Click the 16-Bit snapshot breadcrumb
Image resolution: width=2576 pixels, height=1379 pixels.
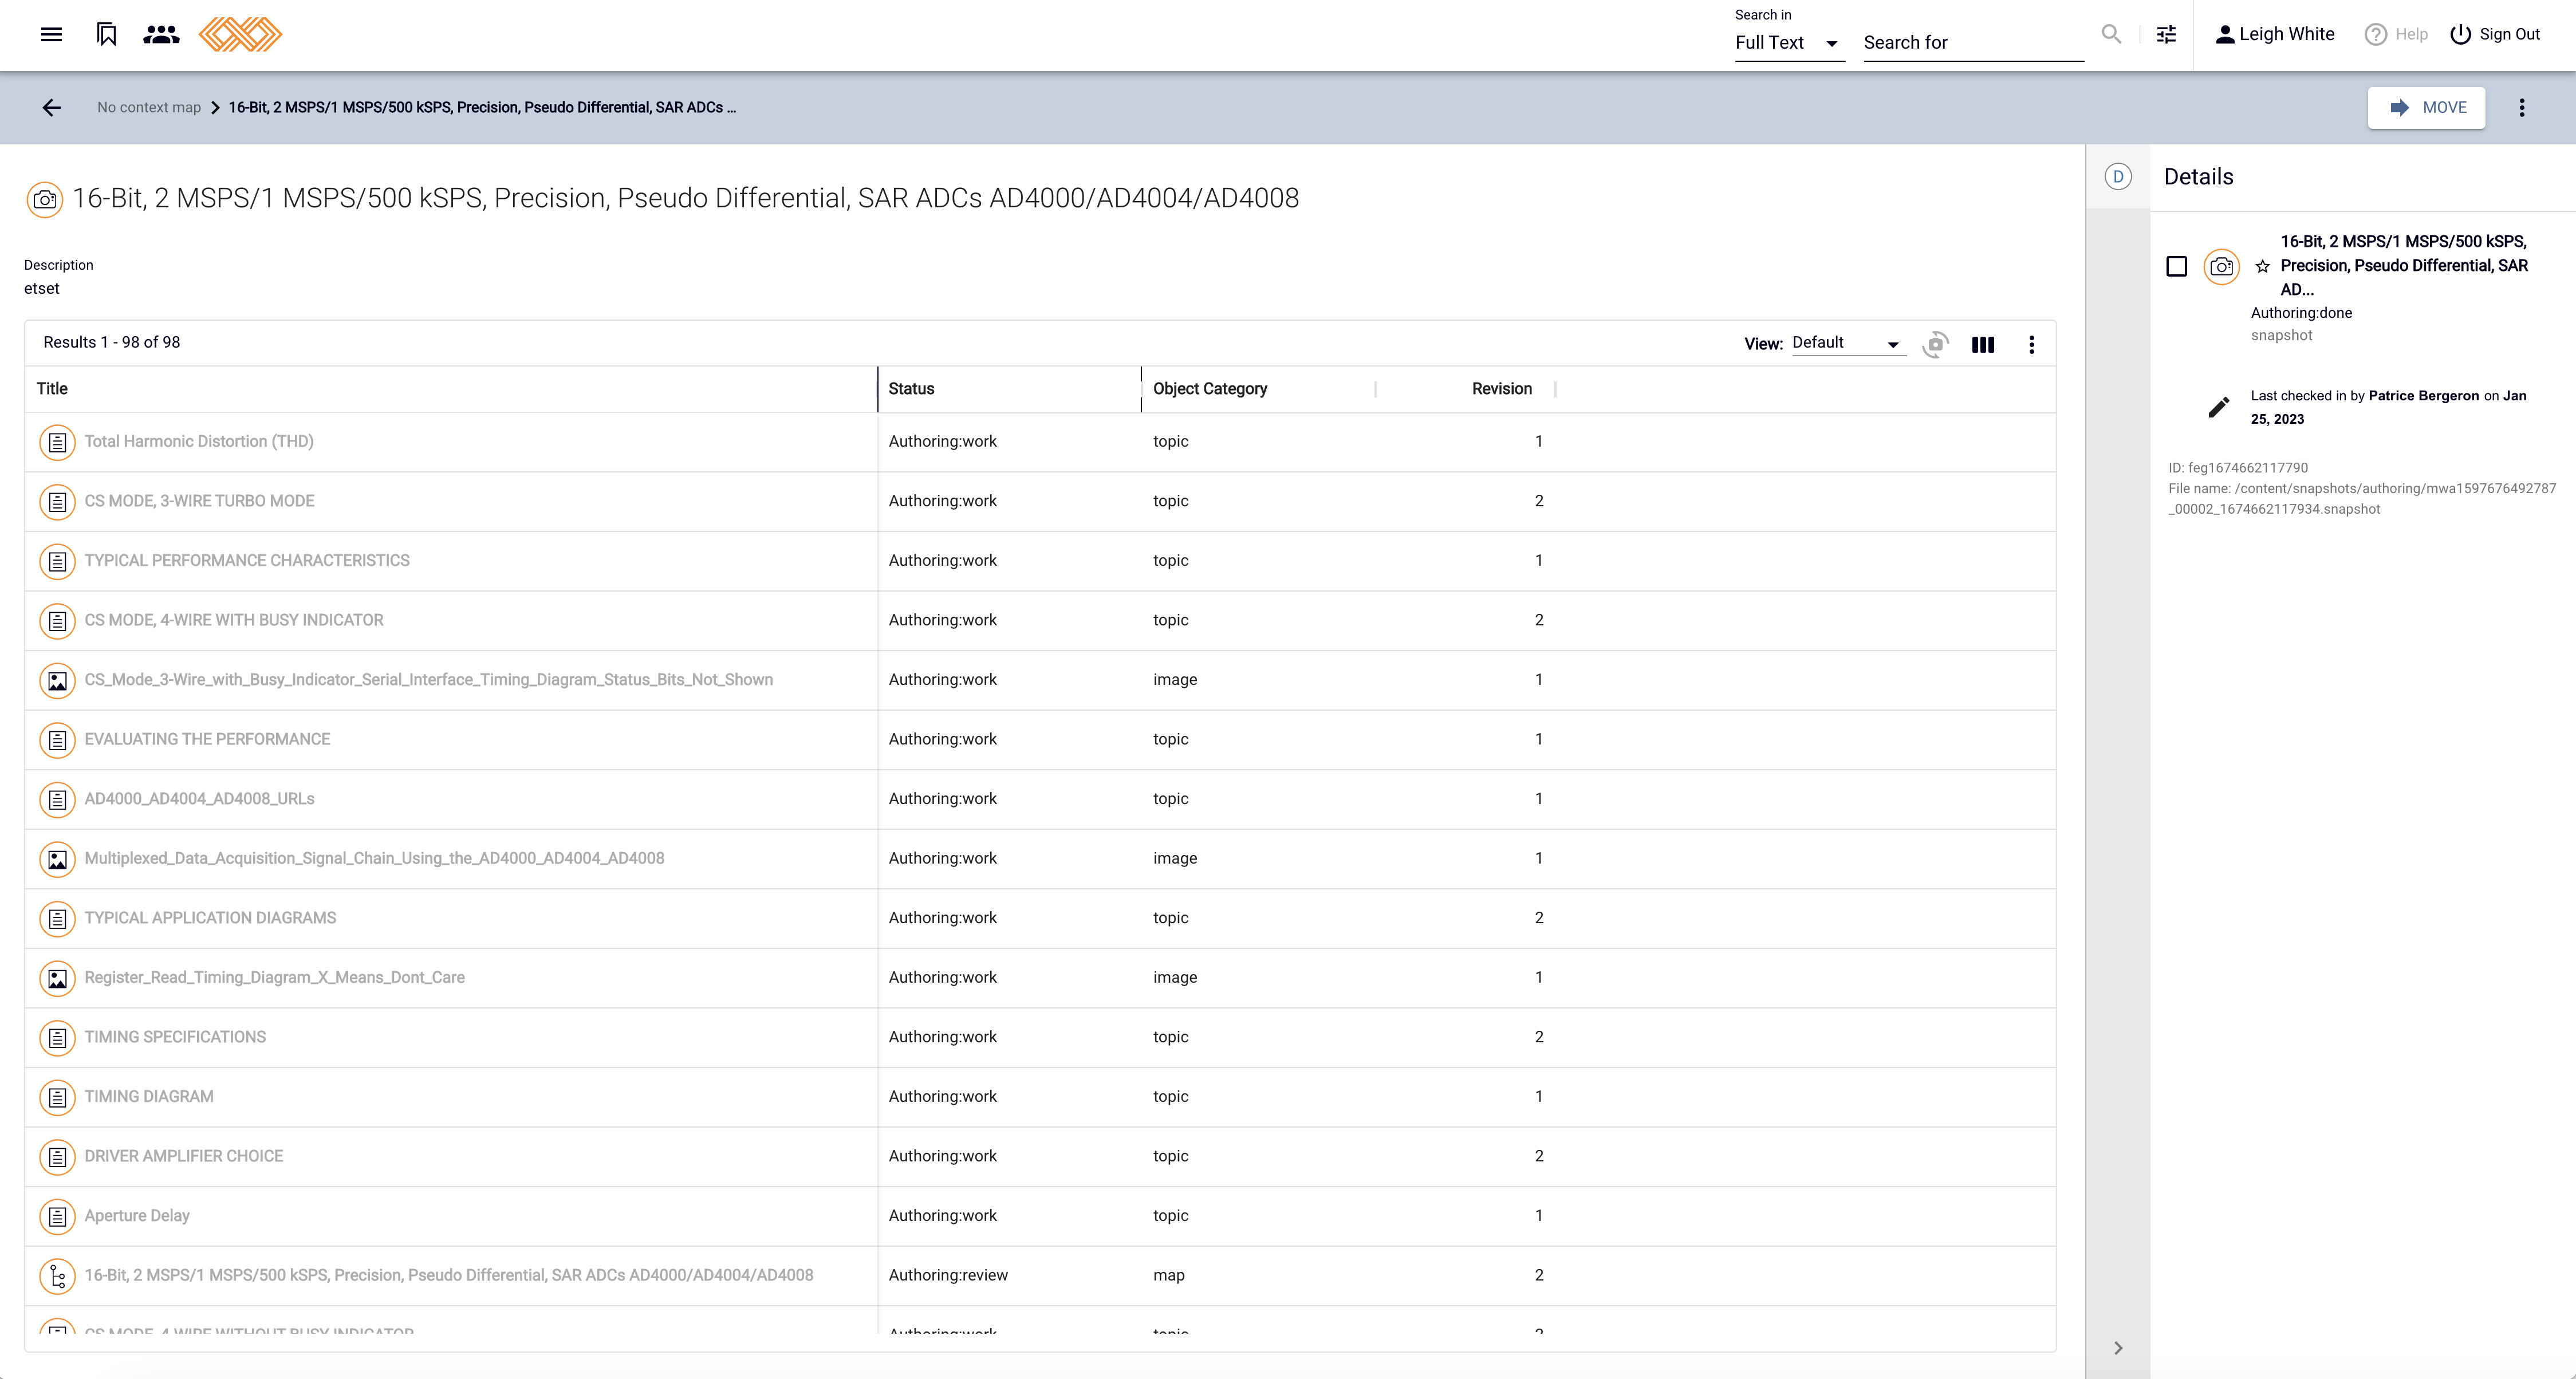(482, 107)
